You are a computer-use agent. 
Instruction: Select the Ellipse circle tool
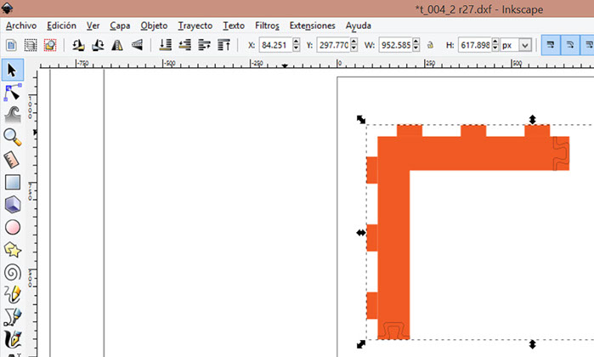point(13,228)
